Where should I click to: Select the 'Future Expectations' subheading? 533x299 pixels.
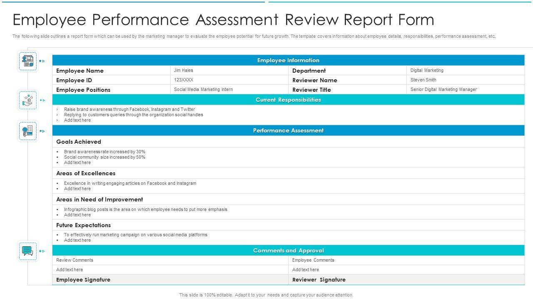pos(83,225)
